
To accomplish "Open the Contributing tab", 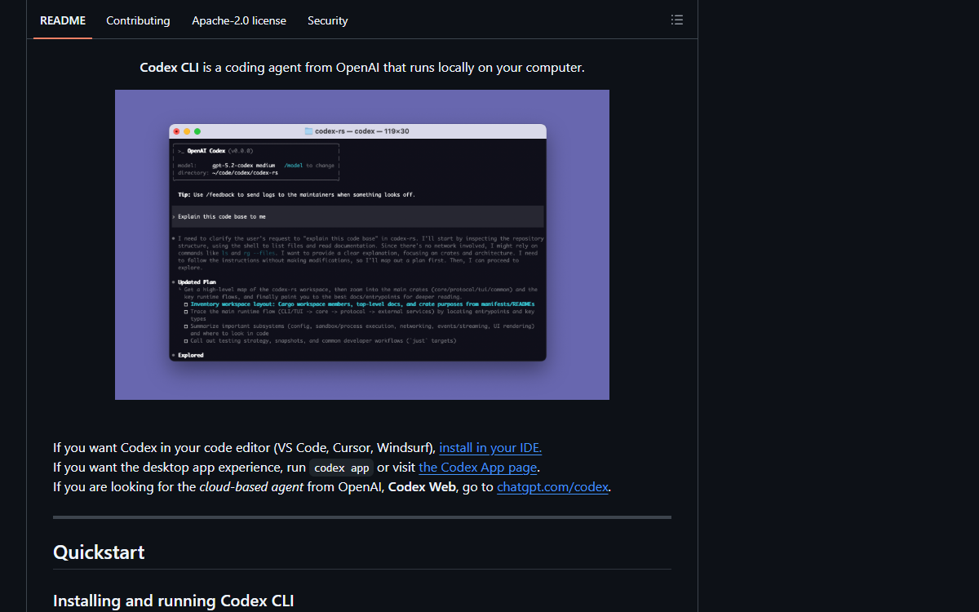I will point(138,20).
